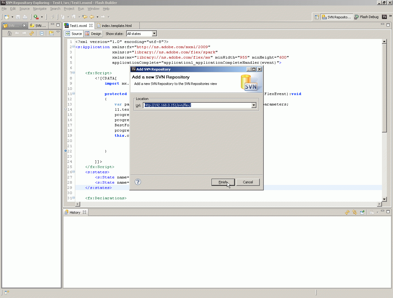Minimize the SVN Repositories view panel
Screen dimensions: 393x298
coord(53,25)
